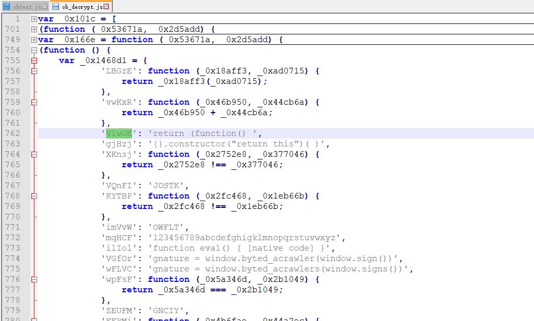Collapse the function block at line 754
The width and height of the screenshot is (534, 321).
click(34, 51)
